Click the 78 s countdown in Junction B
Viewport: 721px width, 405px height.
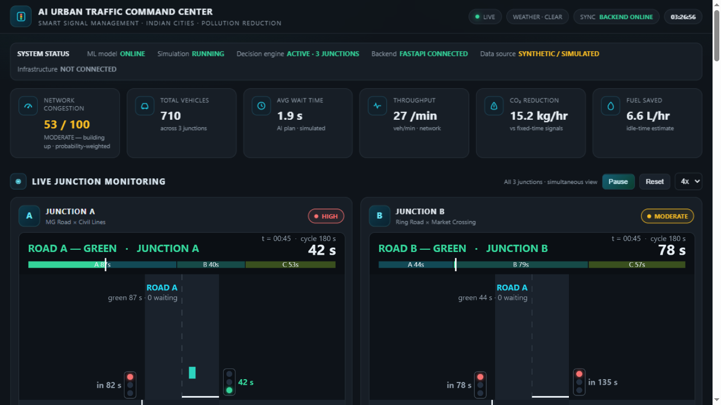(672, 250)
